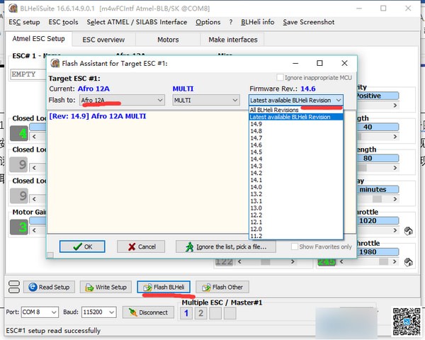Open the Flash to Afro 12A dropdown
Screen dimensions: 425x340
pos(122,101)
